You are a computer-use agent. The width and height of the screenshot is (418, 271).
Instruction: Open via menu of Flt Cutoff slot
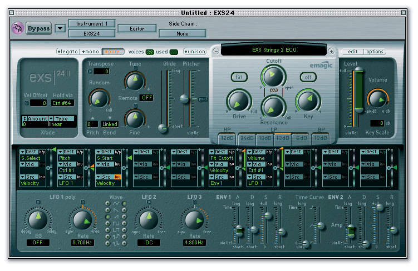(218, 164)
